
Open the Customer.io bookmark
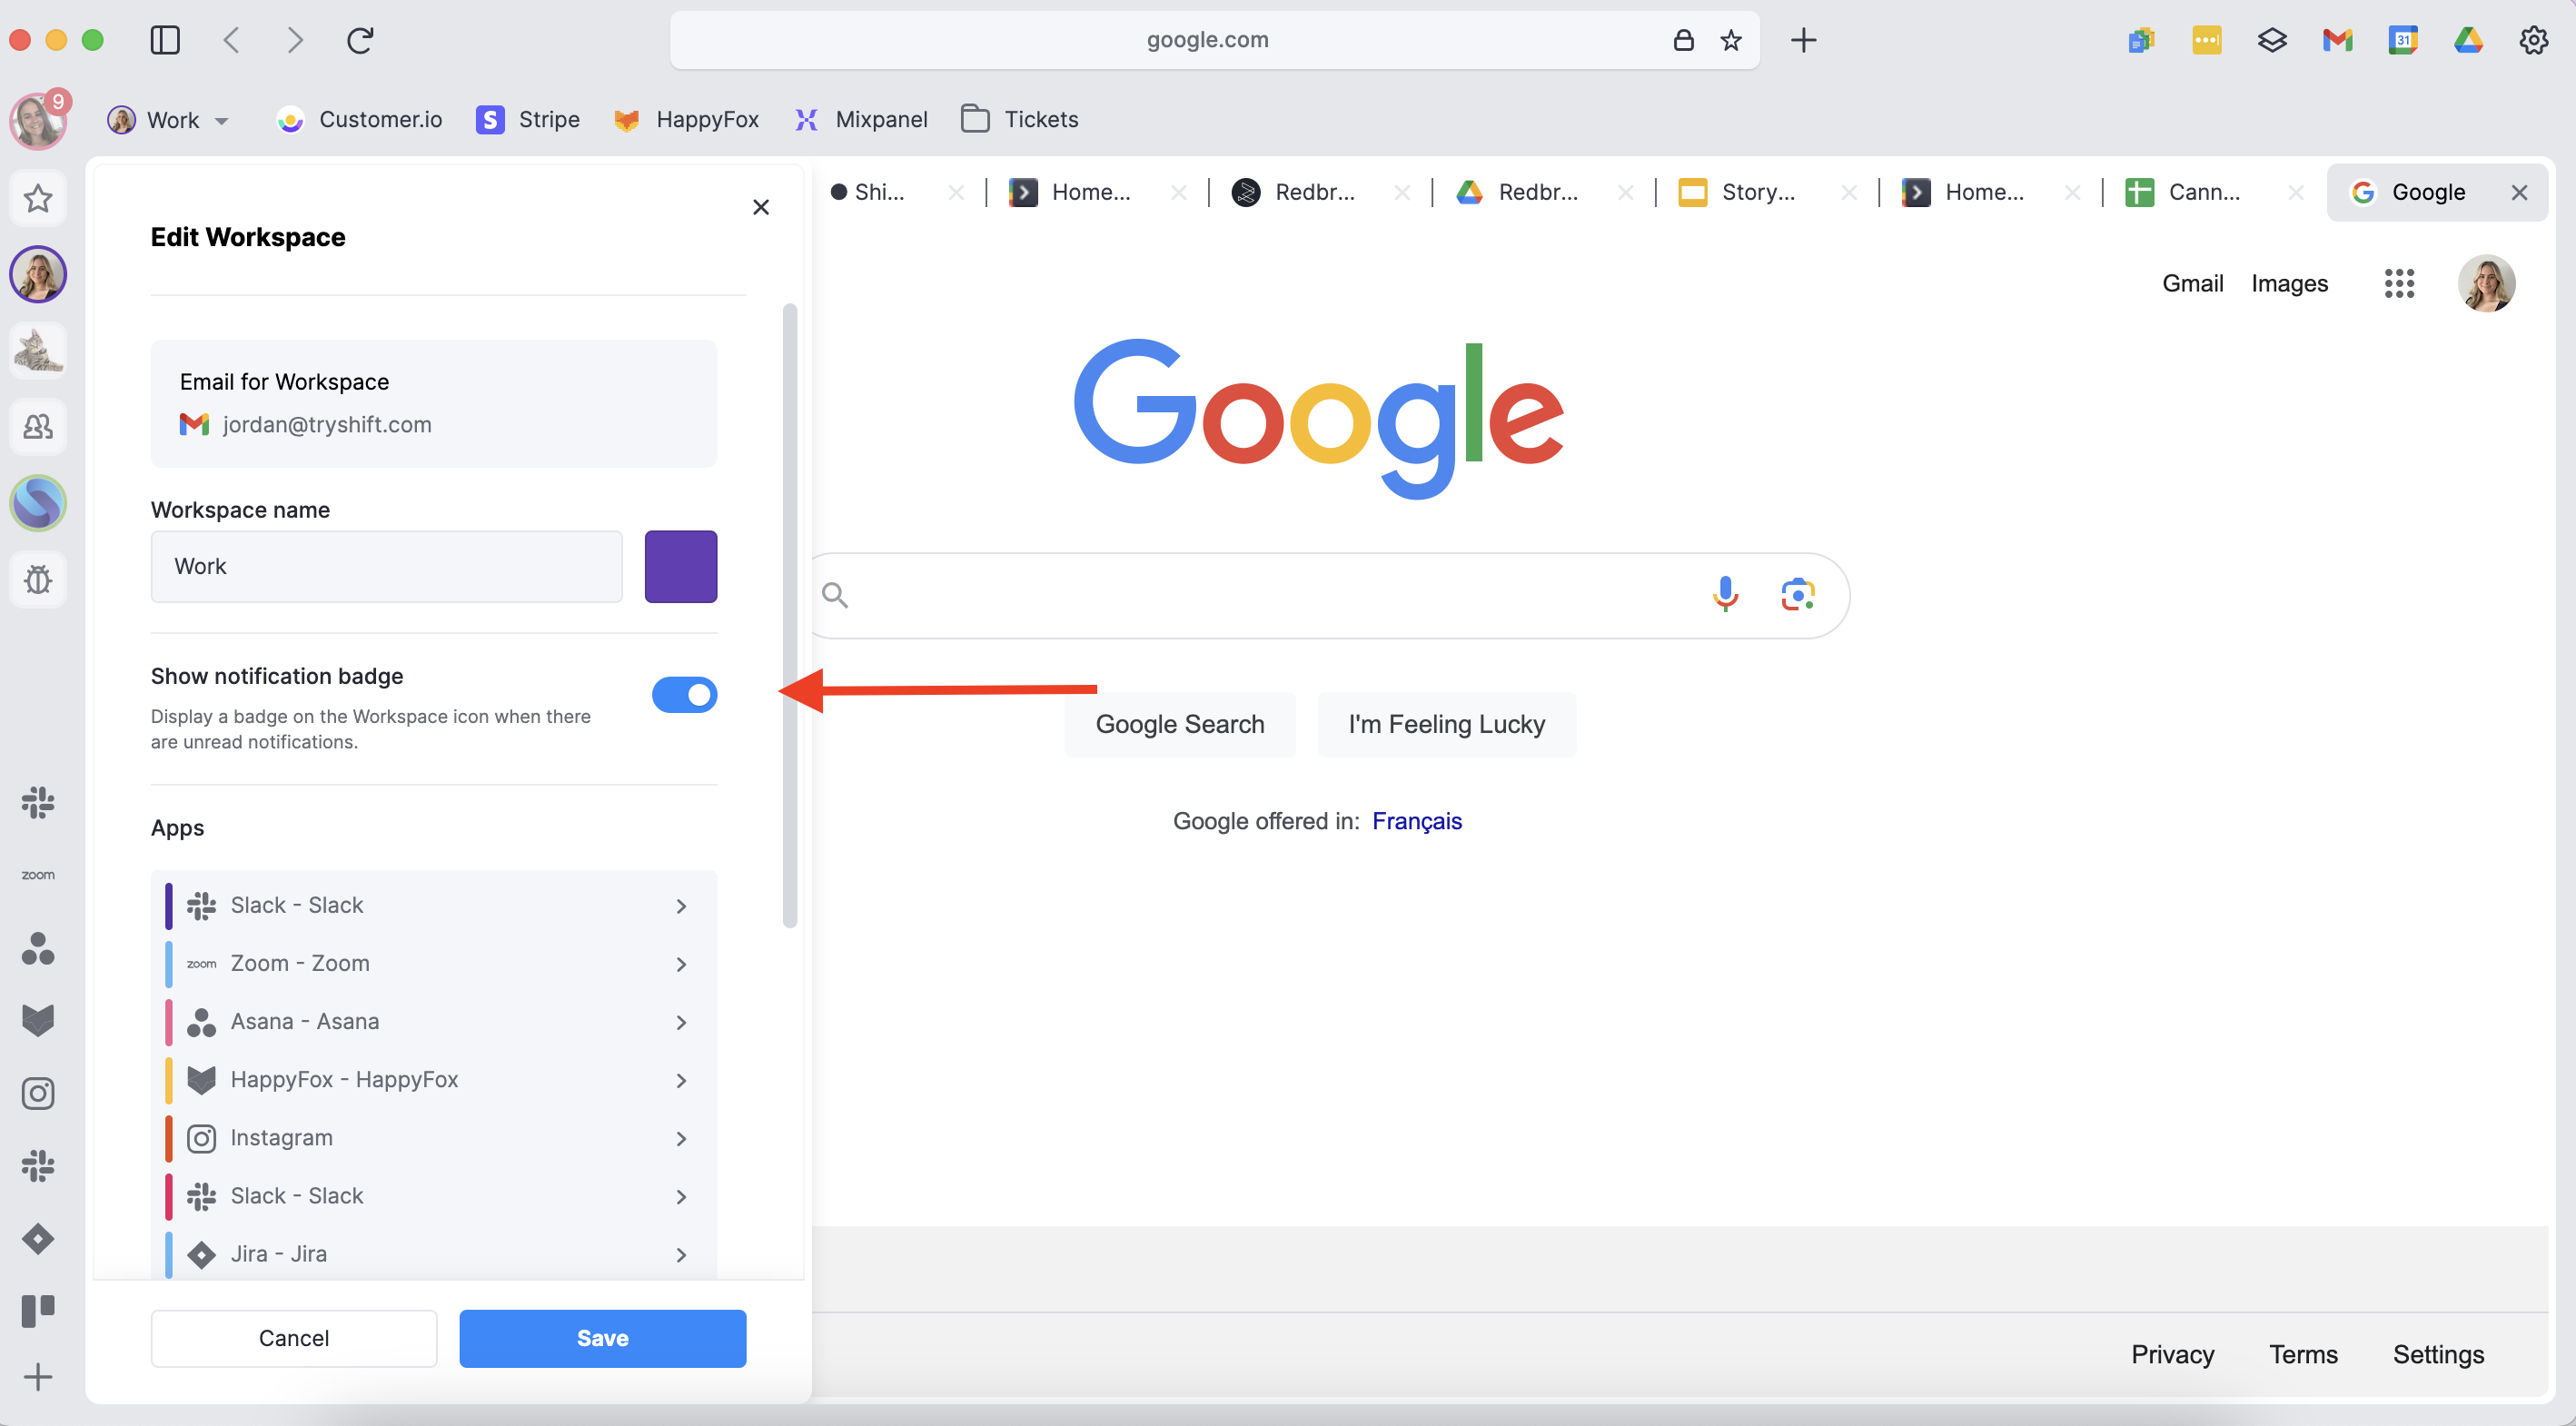tap(360, 120)
